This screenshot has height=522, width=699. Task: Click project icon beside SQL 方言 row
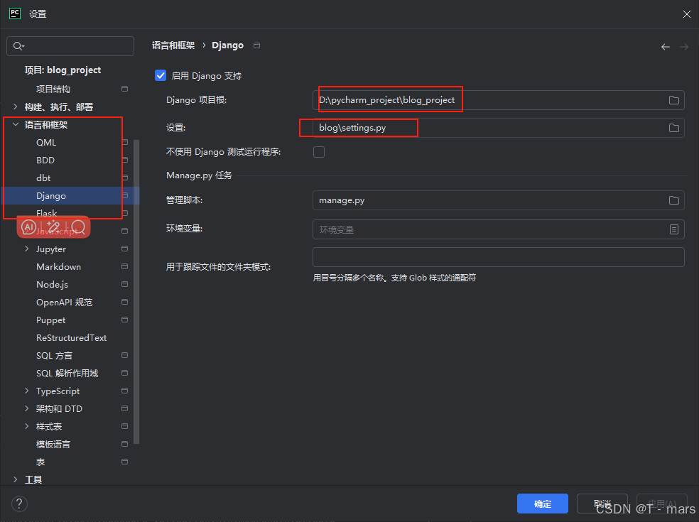coord(125,355)
